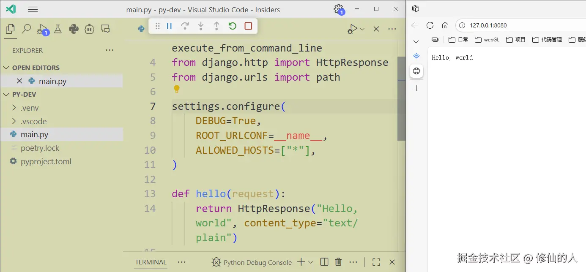Screen dimensions: 586x272
Task: Go back in the browser
Action: pos(415,25)
